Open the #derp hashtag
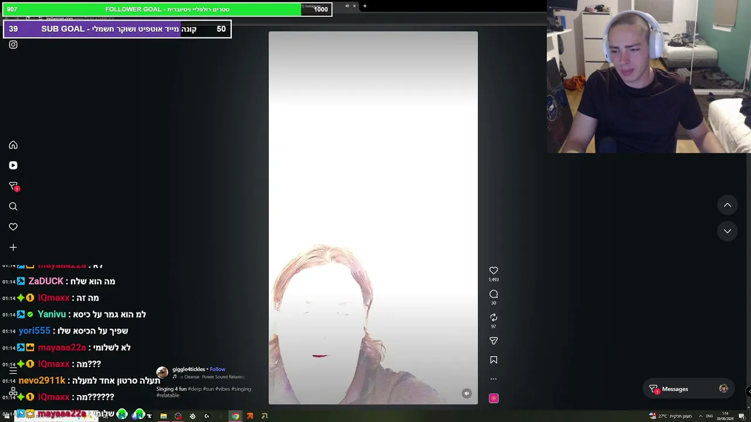This screenshot has height=422, width=751. 195,389
